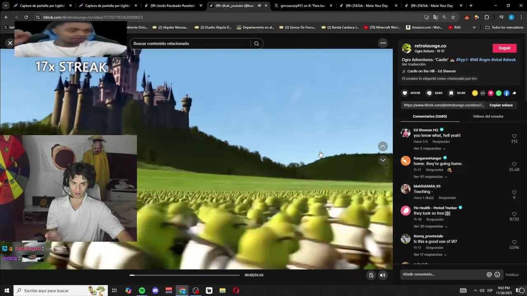The width and height of the screenshot is (527, 296).
Task: Show hidden bookmarks with double chevron
Action: tap(474, 28)
